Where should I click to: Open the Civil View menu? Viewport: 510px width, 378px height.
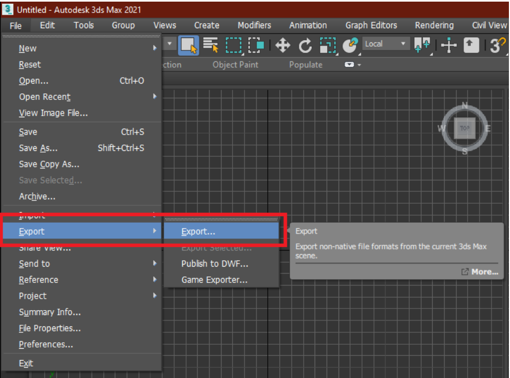pos(489,26)
